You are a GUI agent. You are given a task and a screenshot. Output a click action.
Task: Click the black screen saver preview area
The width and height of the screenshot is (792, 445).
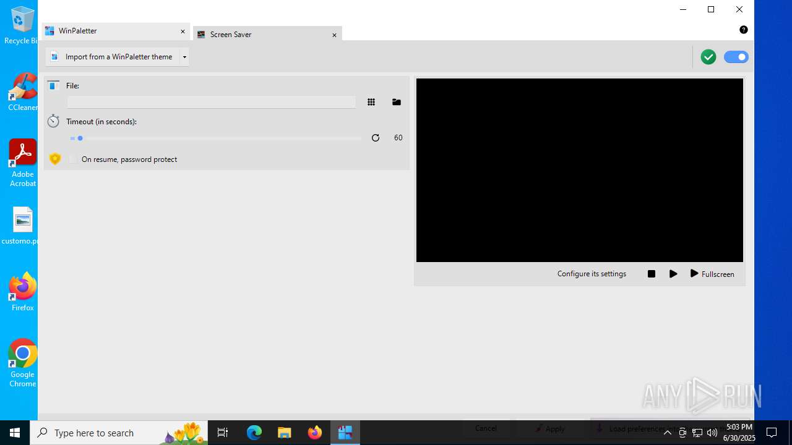pos(580,170)
